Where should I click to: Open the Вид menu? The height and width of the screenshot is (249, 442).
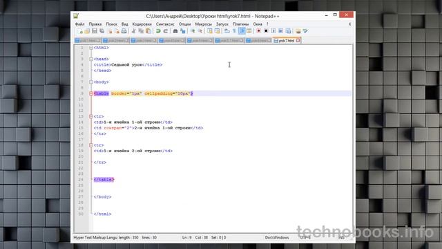tap(124, 24)
